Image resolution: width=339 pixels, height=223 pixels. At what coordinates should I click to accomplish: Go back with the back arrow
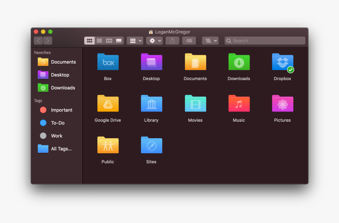[x=38, y=41]
